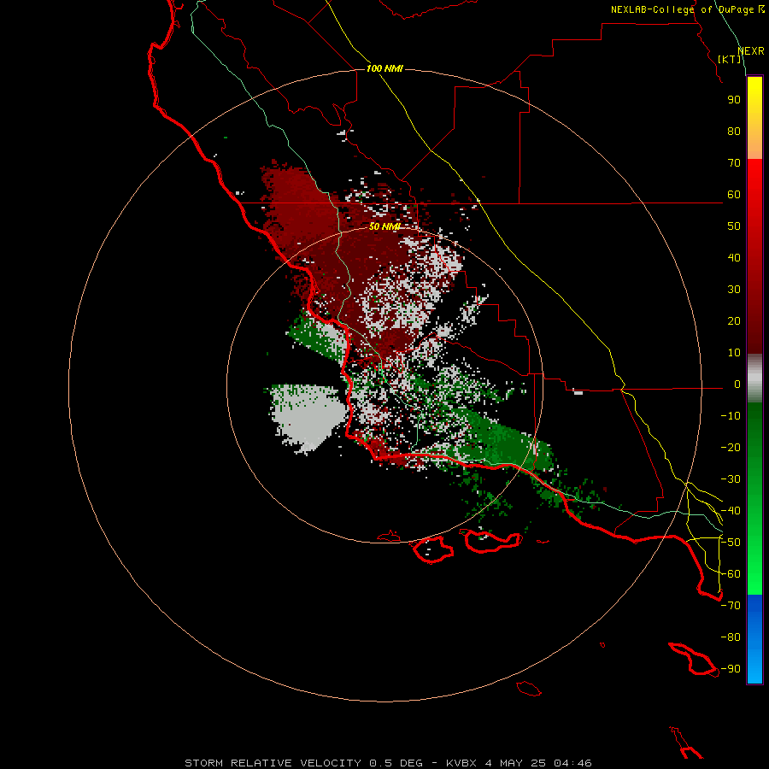The image size is (769, 769).
Task: Select the 0 legend value
Action: pos(737,384)
